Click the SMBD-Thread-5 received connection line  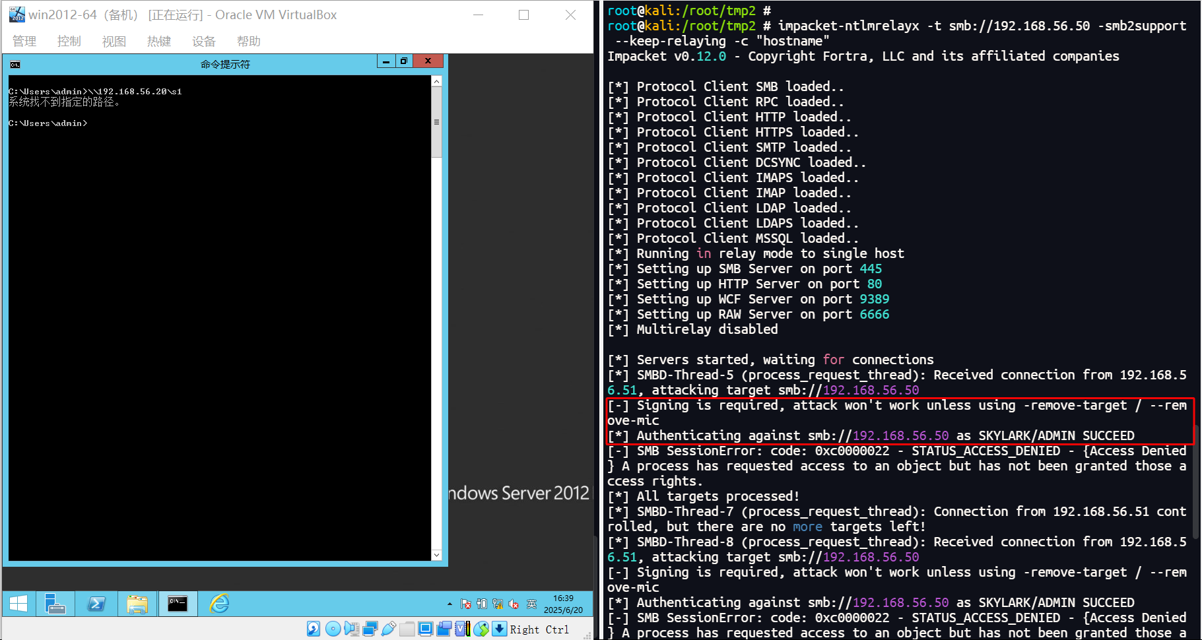[897, 382]
